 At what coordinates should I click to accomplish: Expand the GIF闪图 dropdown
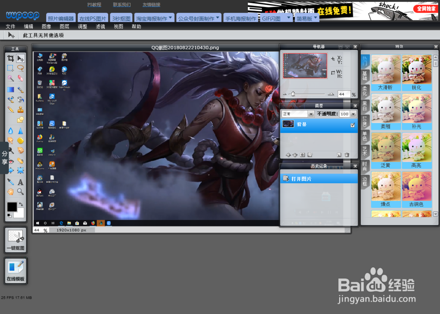click(x=289, y=18)
